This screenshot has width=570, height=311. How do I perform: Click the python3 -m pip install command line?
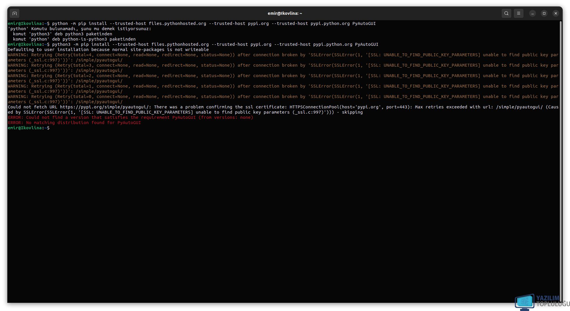[193, 44]
